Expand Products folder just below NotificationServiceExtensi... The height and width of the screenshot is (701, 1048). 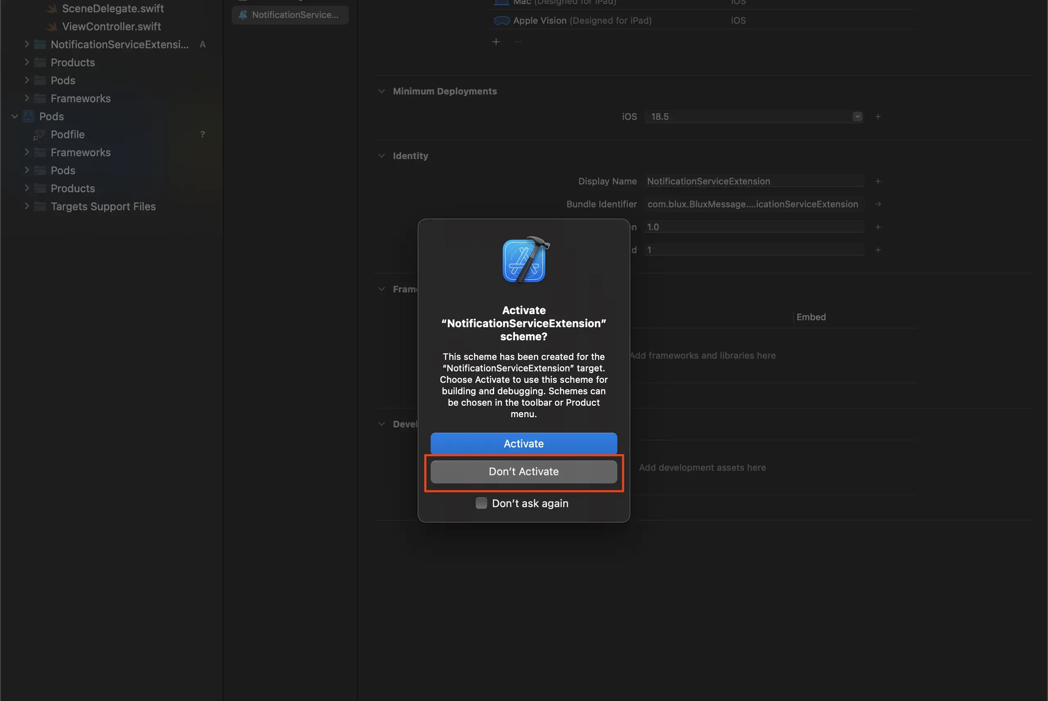pyautogui.click(x=27, y=62)
